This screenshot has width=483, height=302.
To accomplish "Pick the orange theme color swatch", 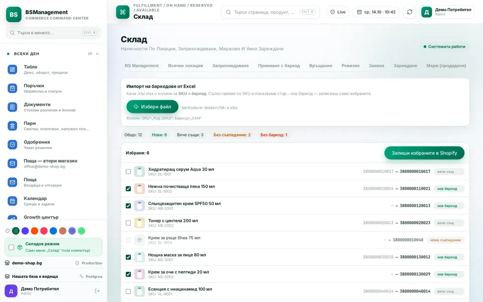I will (35, 231).
